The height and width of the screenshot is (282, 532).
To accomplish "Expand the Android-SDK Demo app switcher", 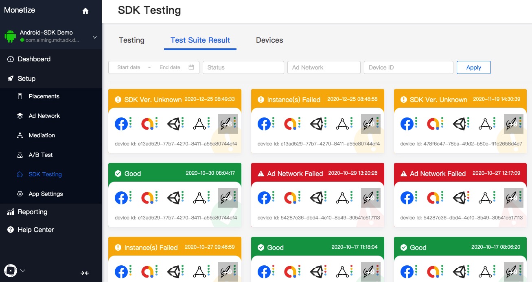I will tap(94, 37).
